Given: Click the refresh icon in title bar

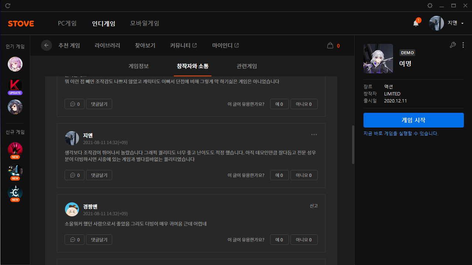Looking at the screenshot, I should coord(8,6).
